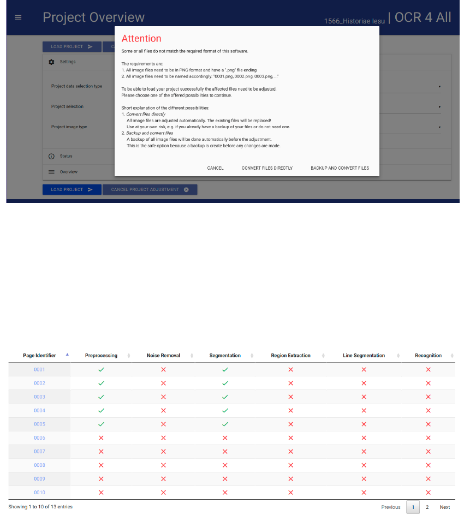The width and height of the screenshot is (464, 522).
Task: Open Project selection dropdown arrow
Action: (439, 107)
